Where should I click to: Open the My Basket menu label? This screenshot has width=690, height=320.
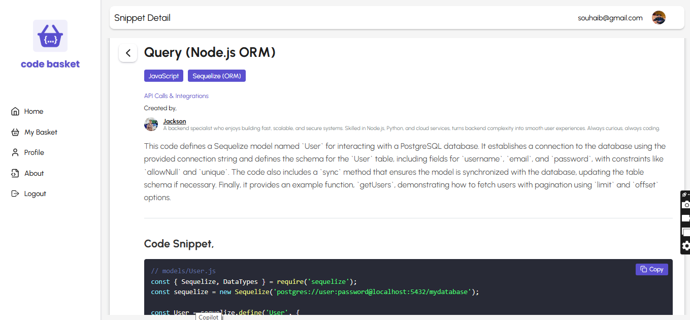click(41, 132)
